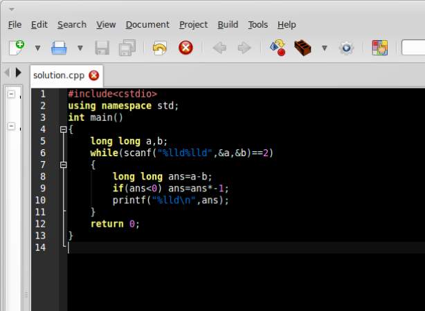Click the sidebar tab scroll left arrow
The image size is (425, 311).
pyautogui.click(x=8, y=73)
